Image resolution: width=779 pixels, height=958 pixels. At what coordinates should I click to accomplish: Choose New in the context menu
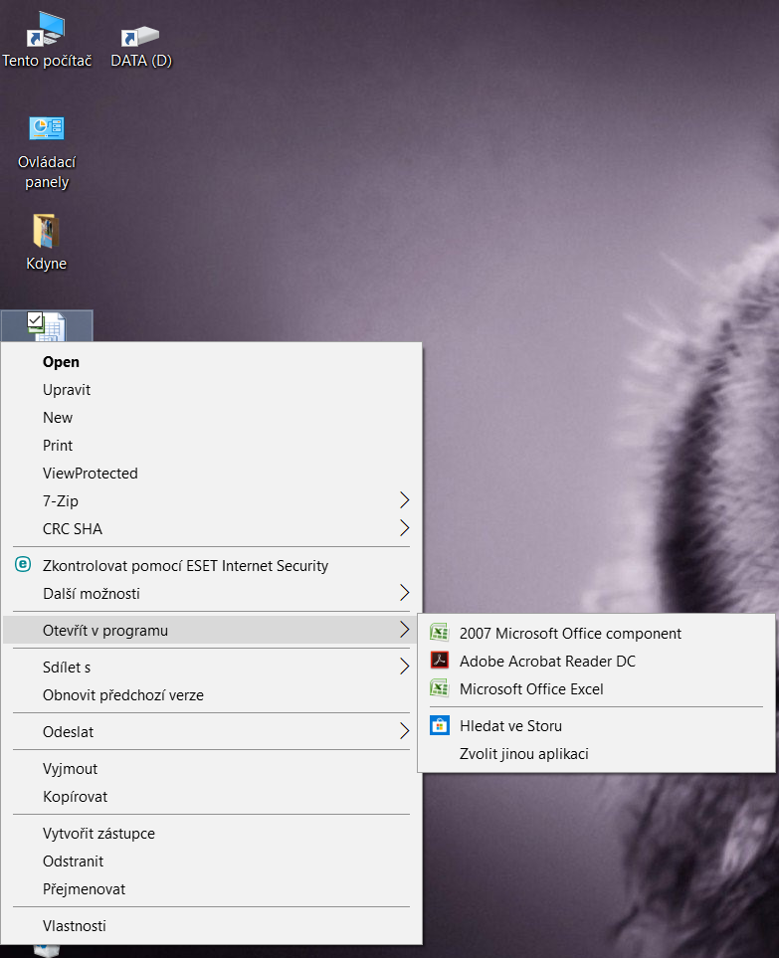211,417
